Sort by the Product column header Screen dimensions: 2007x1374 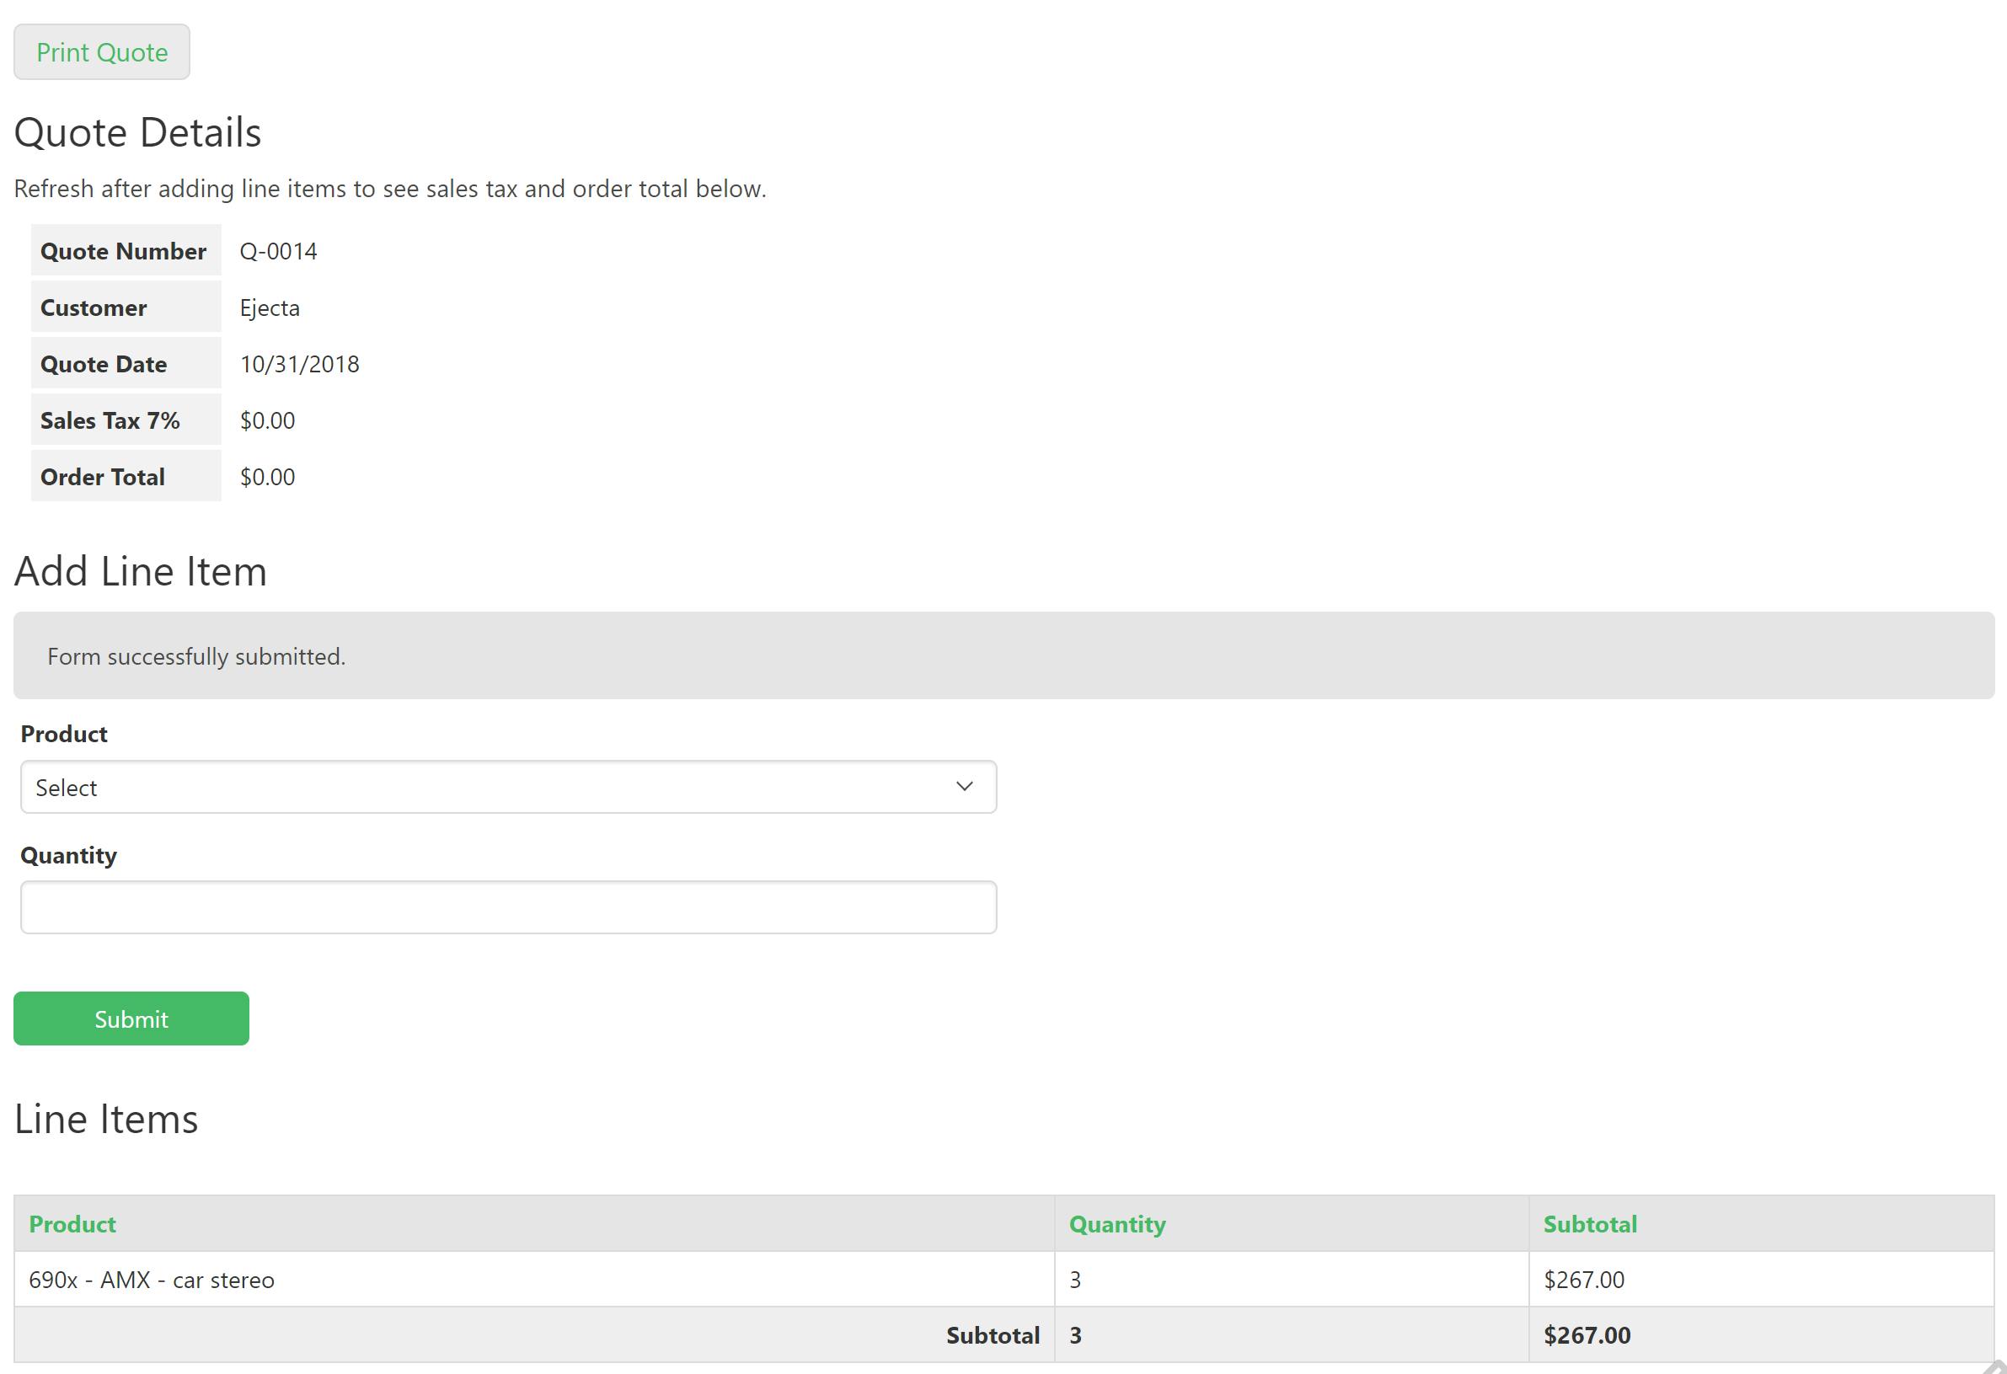[72, 1224]
